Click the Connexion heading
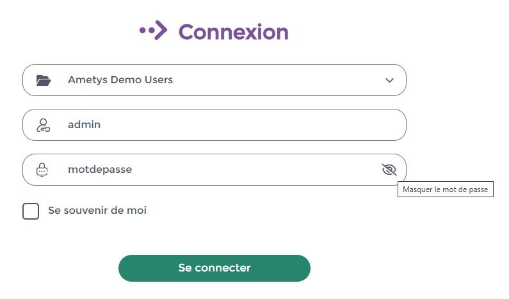The image size is (509, 299). 234,32
